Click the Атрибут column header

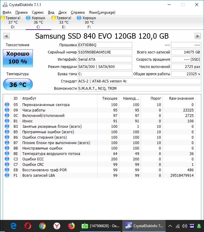point(59,98)
